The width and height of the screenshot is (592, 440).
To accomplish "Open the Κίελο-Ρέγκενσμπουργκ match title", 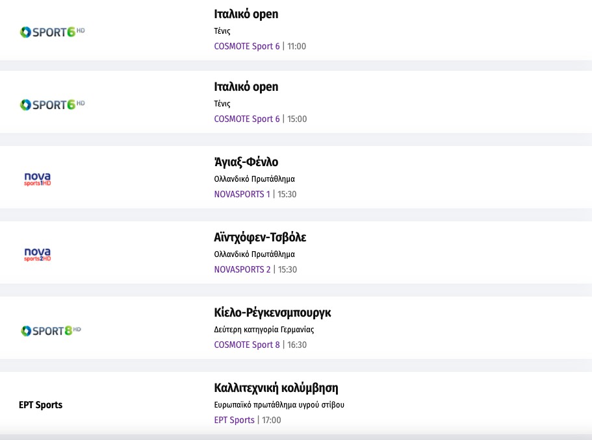I will (x=272, y=313).
